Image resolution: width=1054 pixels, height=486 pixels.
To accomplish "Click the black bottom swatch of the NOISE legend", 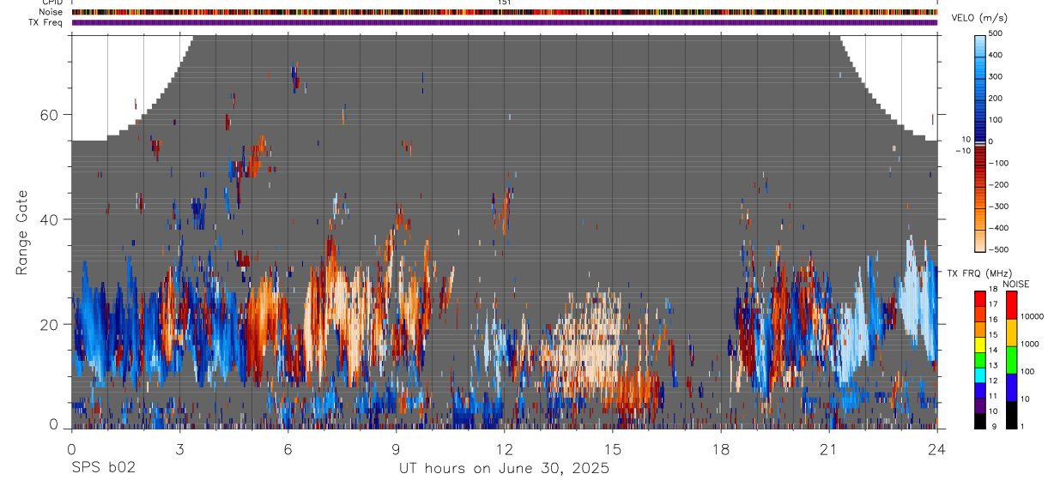I will click(1012, 415).
